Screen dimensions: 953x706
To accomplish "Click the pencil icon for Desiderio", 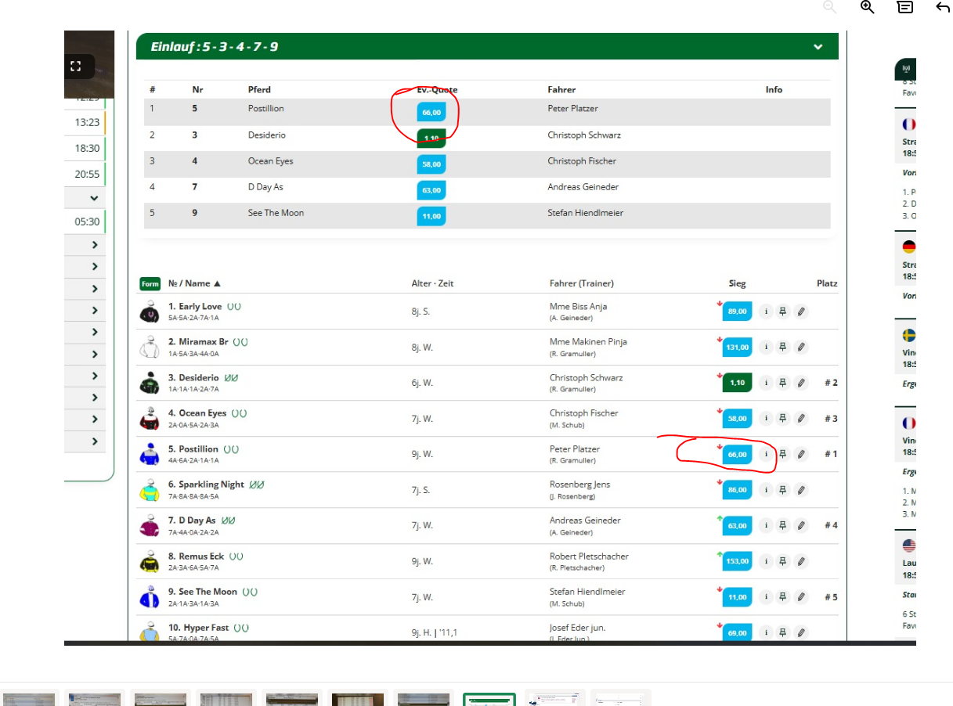I will point(800,383).
